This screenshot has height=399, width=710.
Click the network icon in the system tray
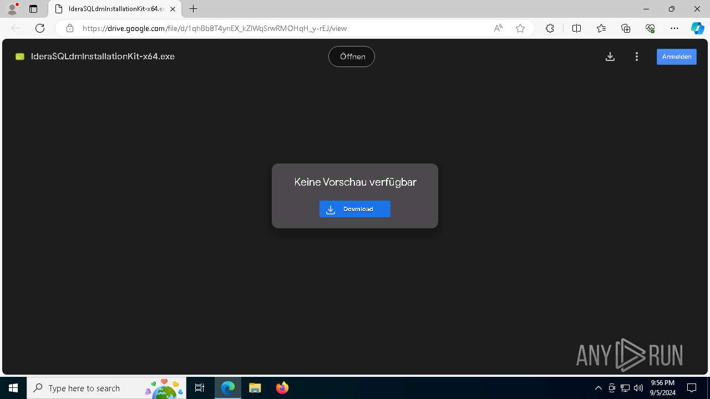pyautogui.click(x=625, y=388)
